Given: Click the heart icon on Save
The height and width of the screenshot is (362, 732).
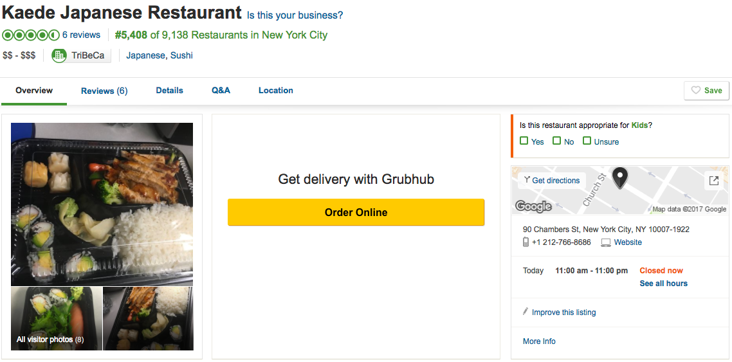Looking at the screenshot, I should 695,91.
